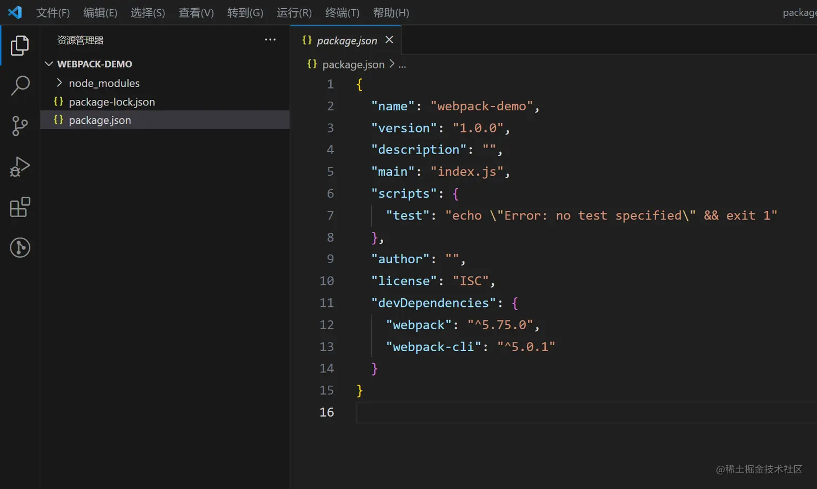Click the "^5.75.0" version value
Screen dimensions: 817x489
[500, 325]
